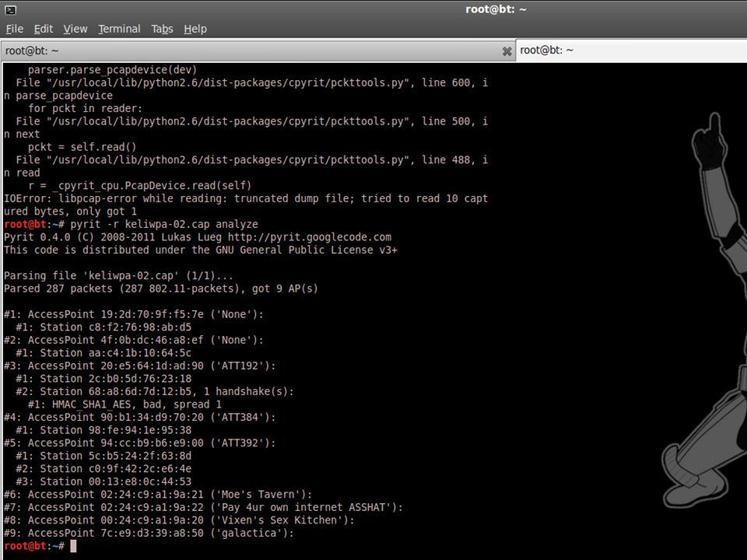Close the first root@bt tab
The width and height of the screenshot is (747, 560).
507,51
